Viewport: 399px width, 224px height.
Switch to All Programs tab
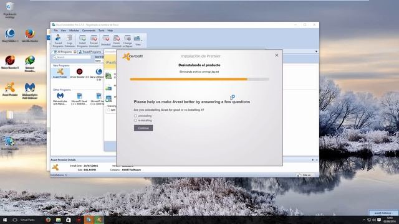(x=65, y=52)
